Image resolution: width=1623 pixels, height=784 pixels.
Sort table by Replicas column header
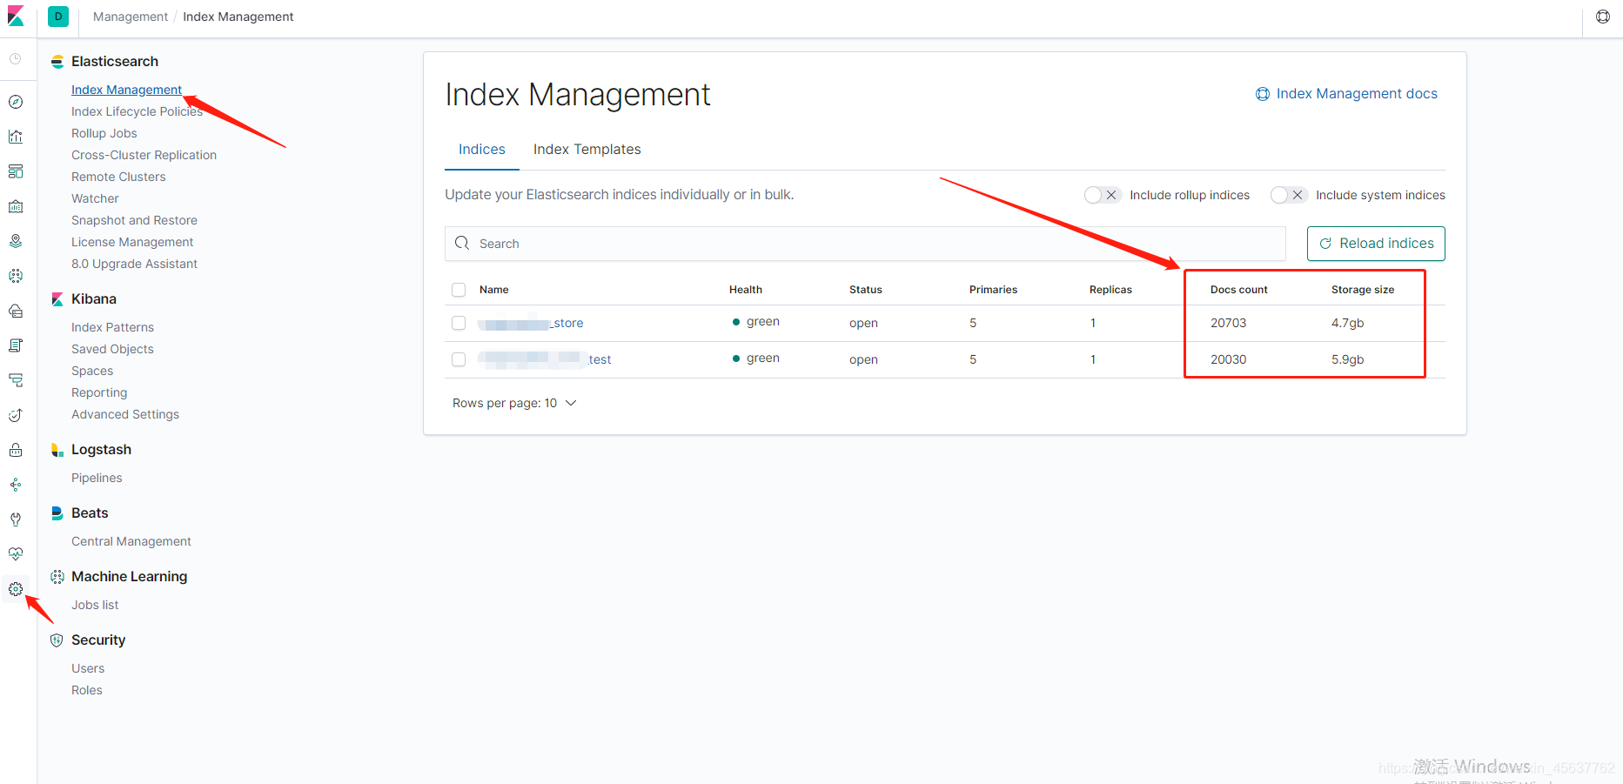tap(1110, 290)
